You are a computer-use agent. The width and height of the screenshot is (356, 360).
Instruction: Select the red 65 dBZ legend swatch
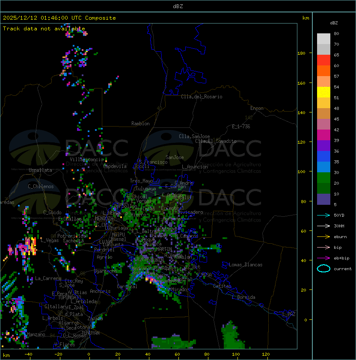pos(323,60)
